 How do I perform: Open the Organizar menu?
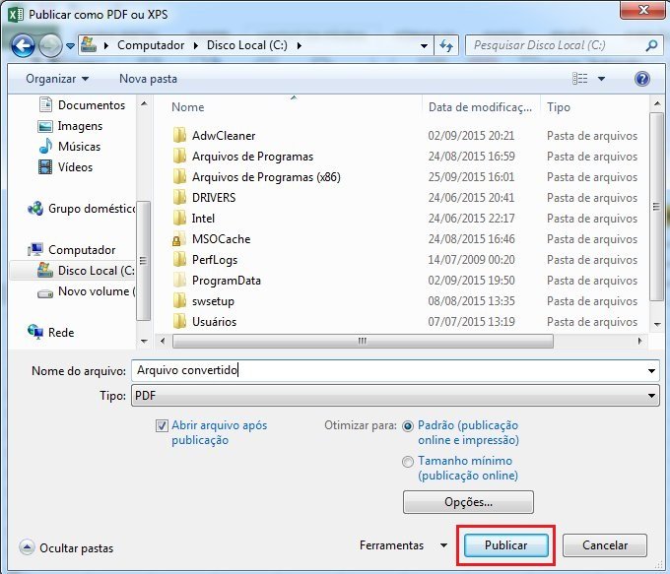tap(57, 79)
